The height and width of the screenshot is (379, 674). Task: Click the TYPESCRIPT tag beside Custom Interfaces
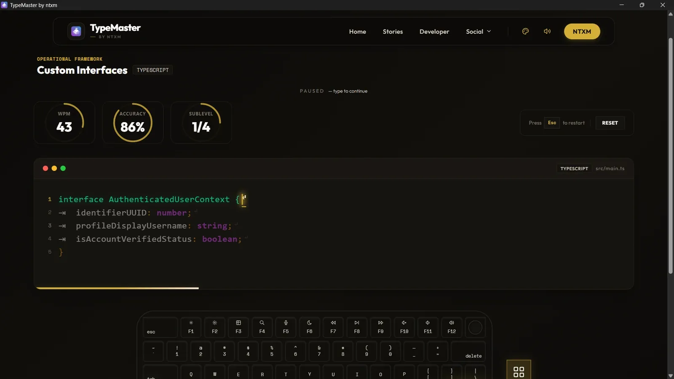152,70
